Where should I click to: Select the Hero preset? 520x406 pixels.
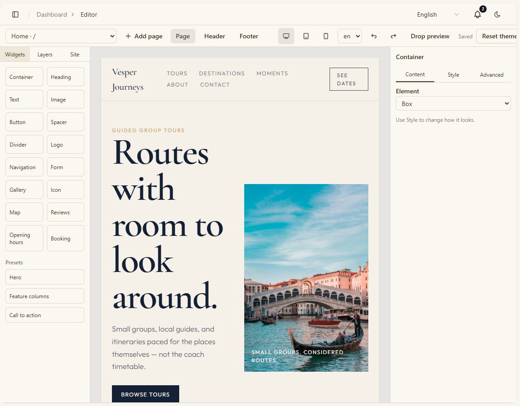coord(45,277)
